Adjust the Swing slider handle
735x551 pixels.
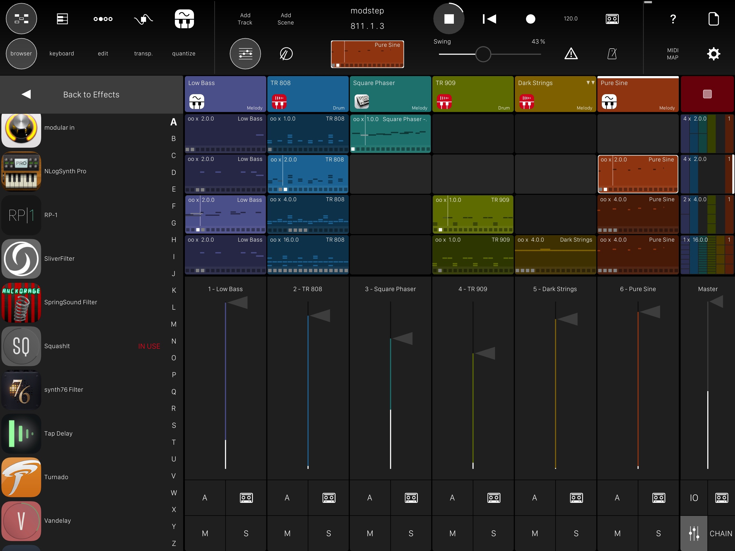click(483, 54)
